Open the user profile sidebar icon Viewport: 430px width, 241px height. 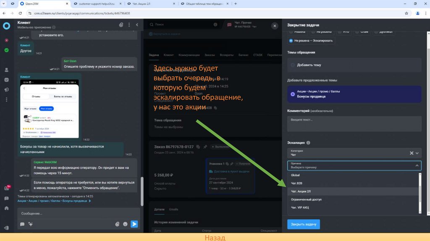tap(7, 70)
